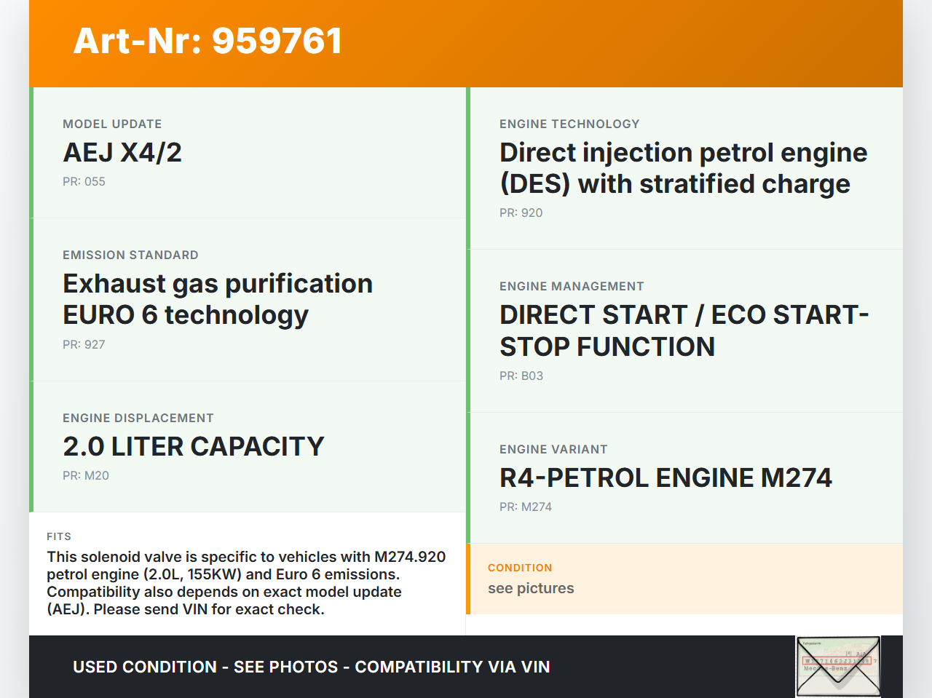Click the PR: 920 code label
The width and height of the screenshot is (932, 698).
pos(521,213)
